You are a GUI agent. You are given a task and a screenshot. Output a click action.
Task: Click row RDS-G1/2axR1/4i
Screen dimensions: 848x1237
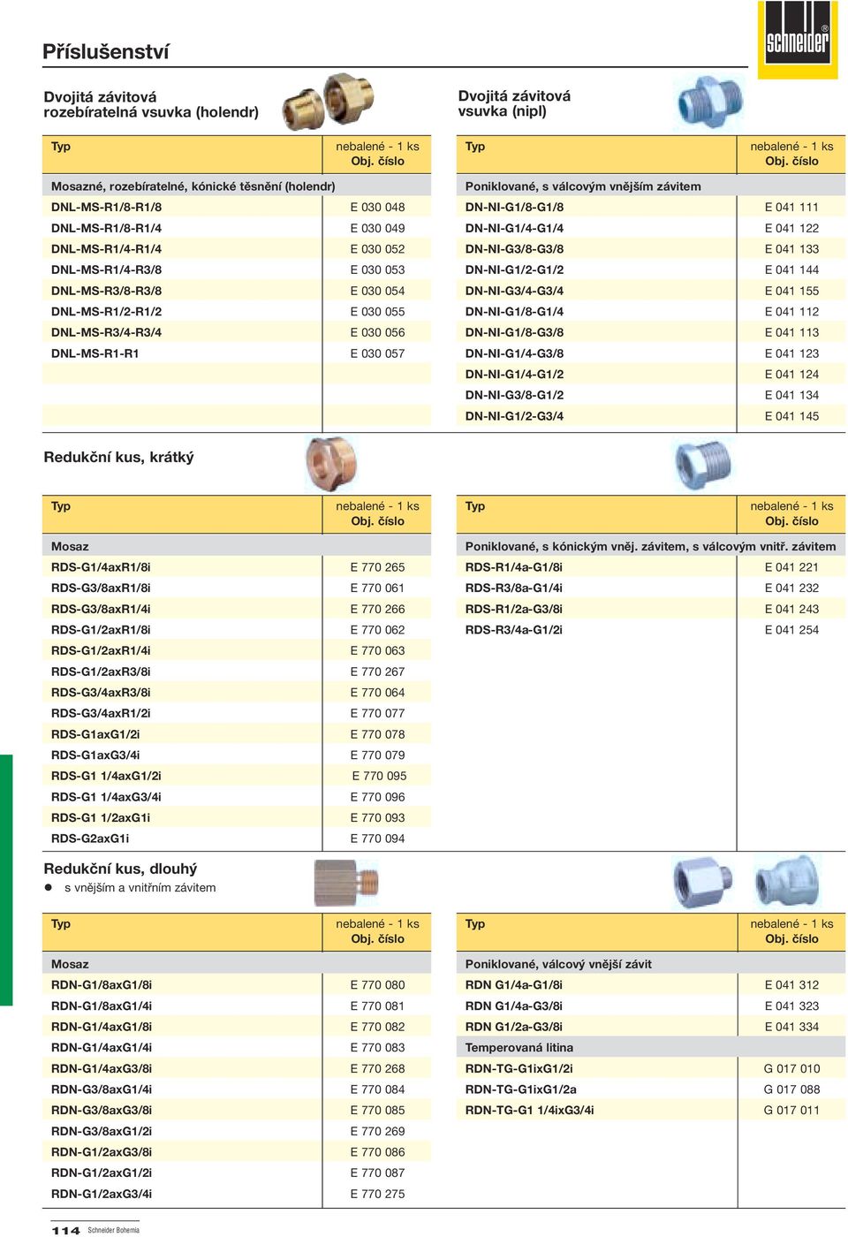click(x=237, y=650)
